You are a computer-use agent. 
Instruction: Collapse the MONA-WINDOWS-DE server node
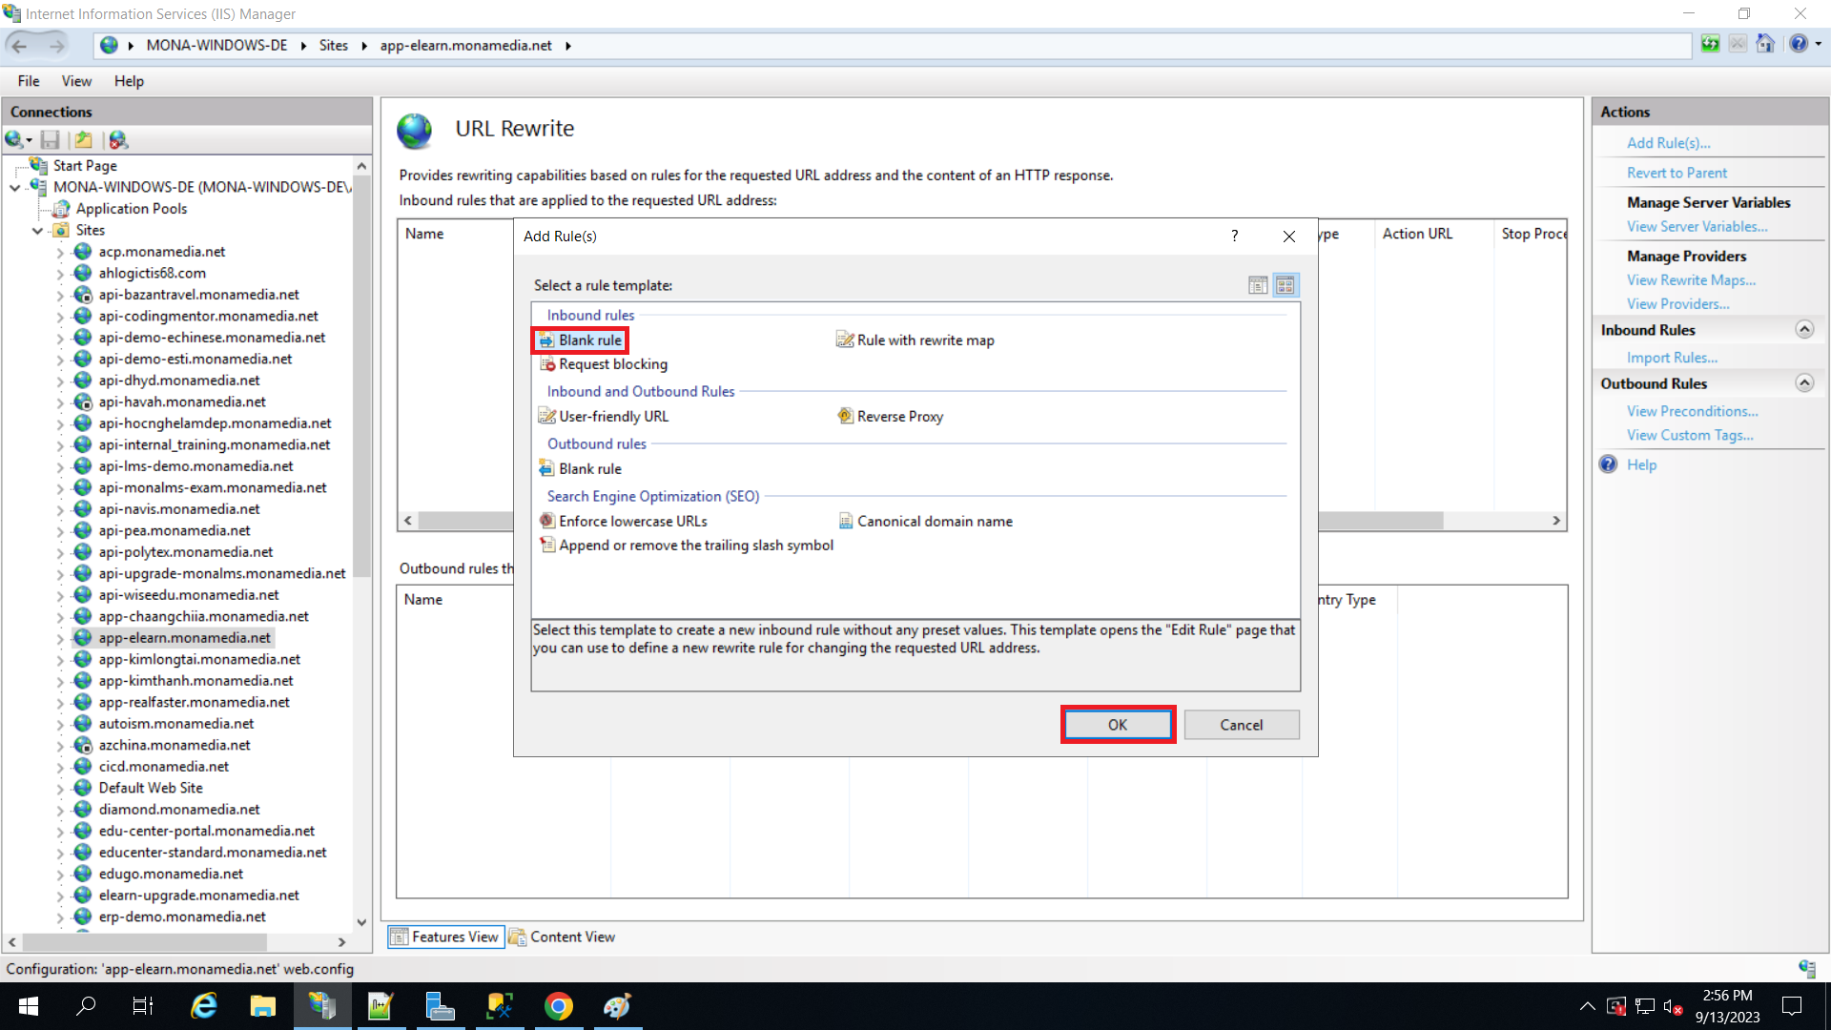pyautogui.click(x=14, y=188)
